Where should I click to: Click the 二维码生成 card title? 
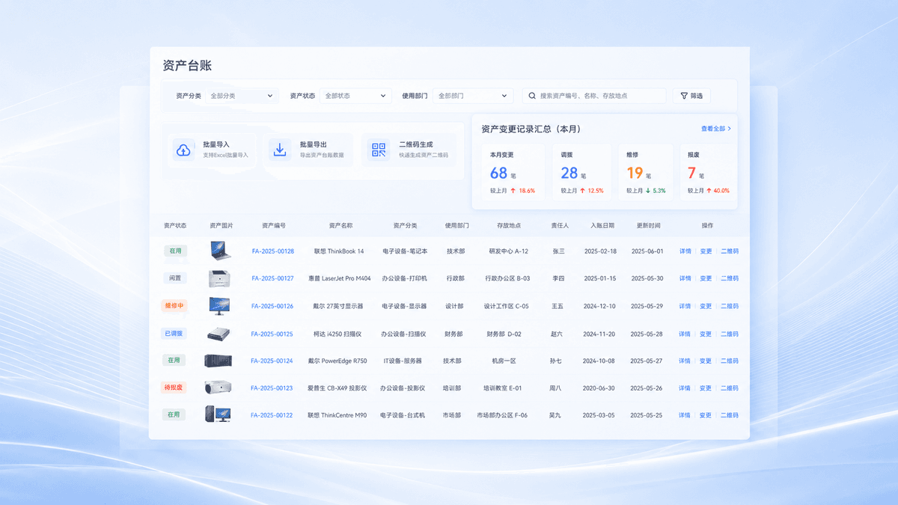[416, 144]
